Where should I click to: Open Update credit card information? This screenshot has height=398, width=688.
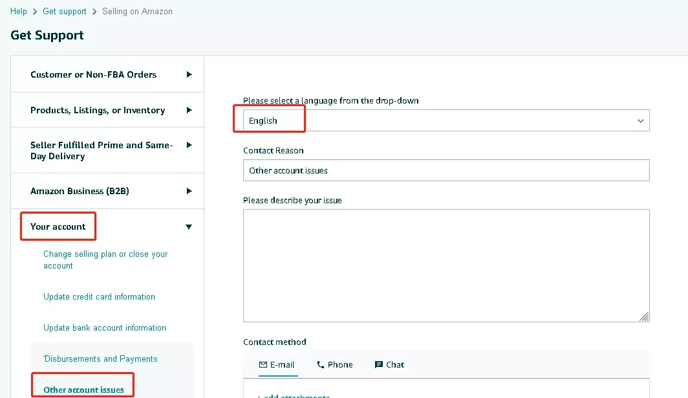click(x=99, y=296)
